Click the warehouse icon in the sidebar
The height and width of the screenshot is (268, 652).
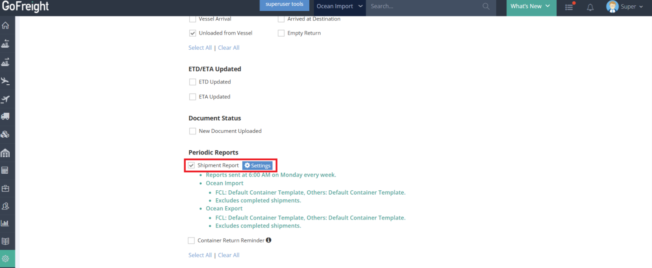point(5,153)
